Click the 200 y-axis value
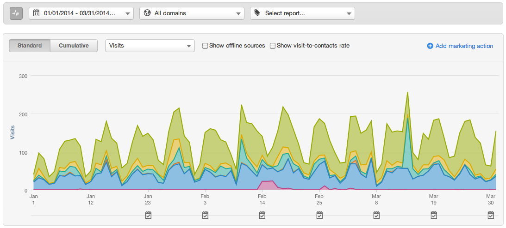 (x=24, y=114)
